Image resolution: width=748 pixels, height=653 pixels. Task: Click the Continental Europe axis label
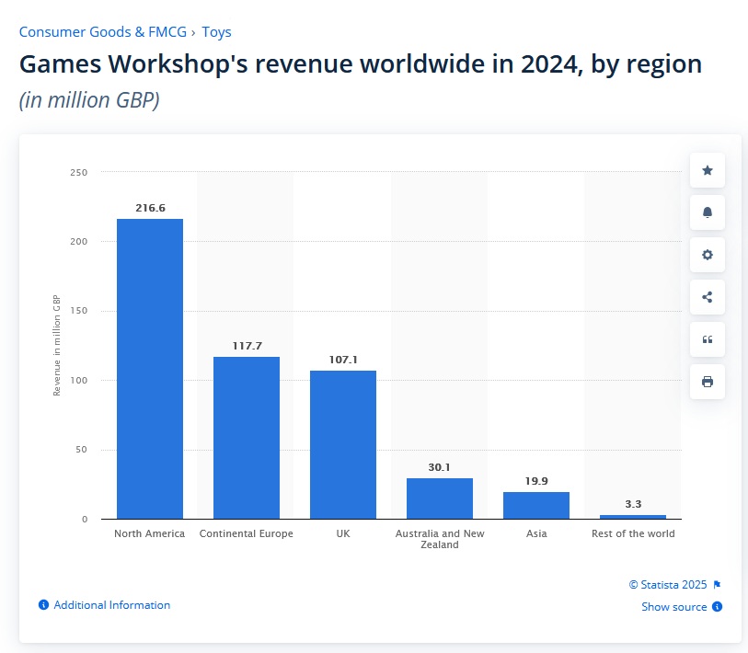point(247,533)
